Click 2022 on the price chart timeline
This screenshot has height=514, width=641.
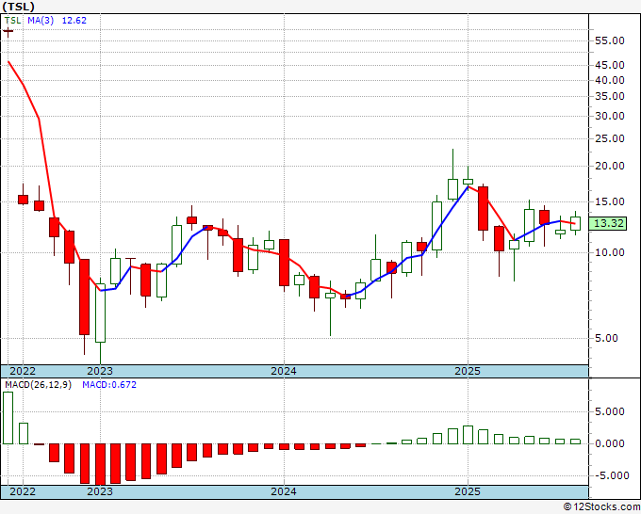tap(23, 372)
